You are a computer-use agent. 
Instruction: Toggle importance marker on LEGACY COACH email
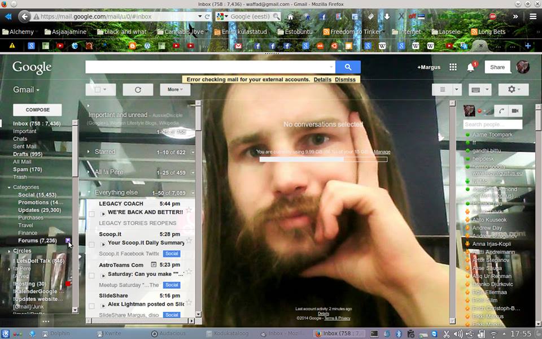(103, 214)
